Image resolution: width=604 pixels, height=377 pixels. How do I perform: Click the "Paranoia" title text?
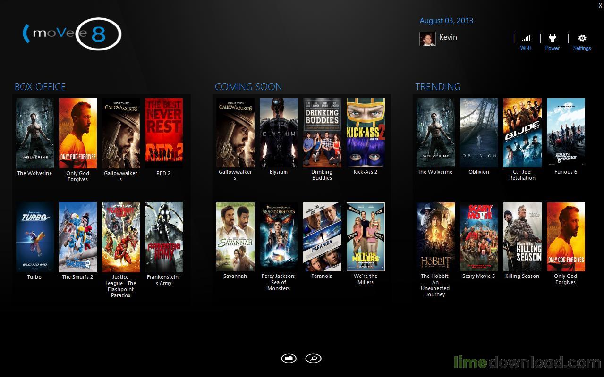click(322, 276)
